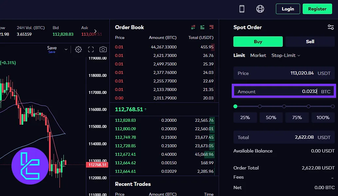This screenshot has height=196, width=338.
Task: Select the Limit order tab
Action: [x=239, y=55]
